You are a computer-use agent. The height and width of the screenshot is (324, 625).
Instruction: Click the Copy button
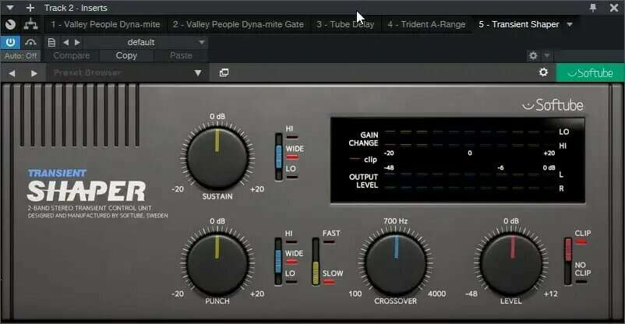pos(126,56)
